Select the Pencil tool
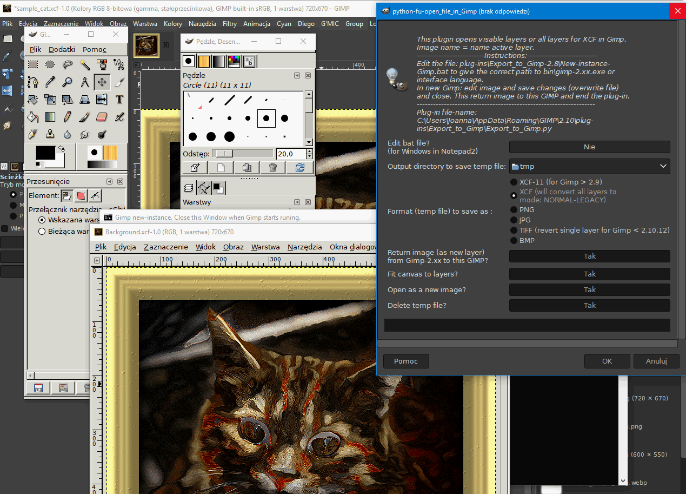686x494 pixels. tap(68, 117)
